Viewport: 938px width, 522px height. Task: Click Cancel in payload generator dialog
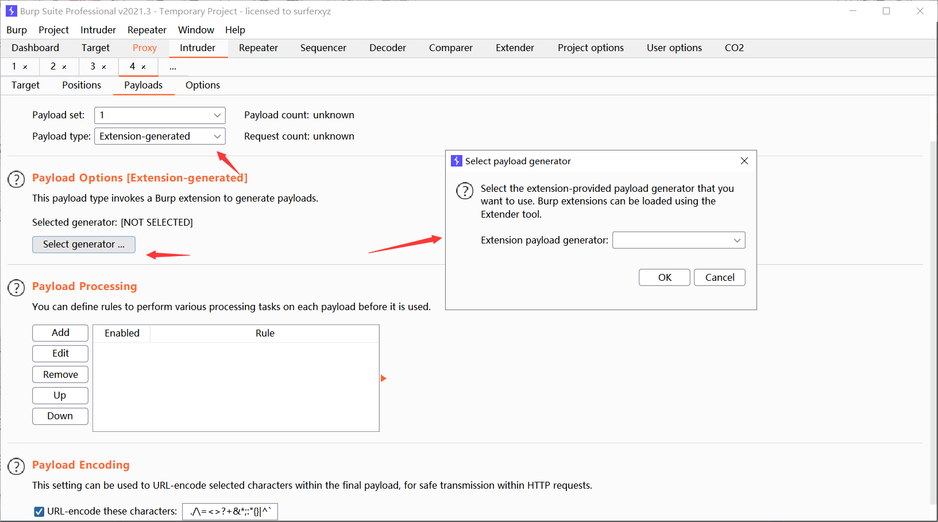click(720, 277)
